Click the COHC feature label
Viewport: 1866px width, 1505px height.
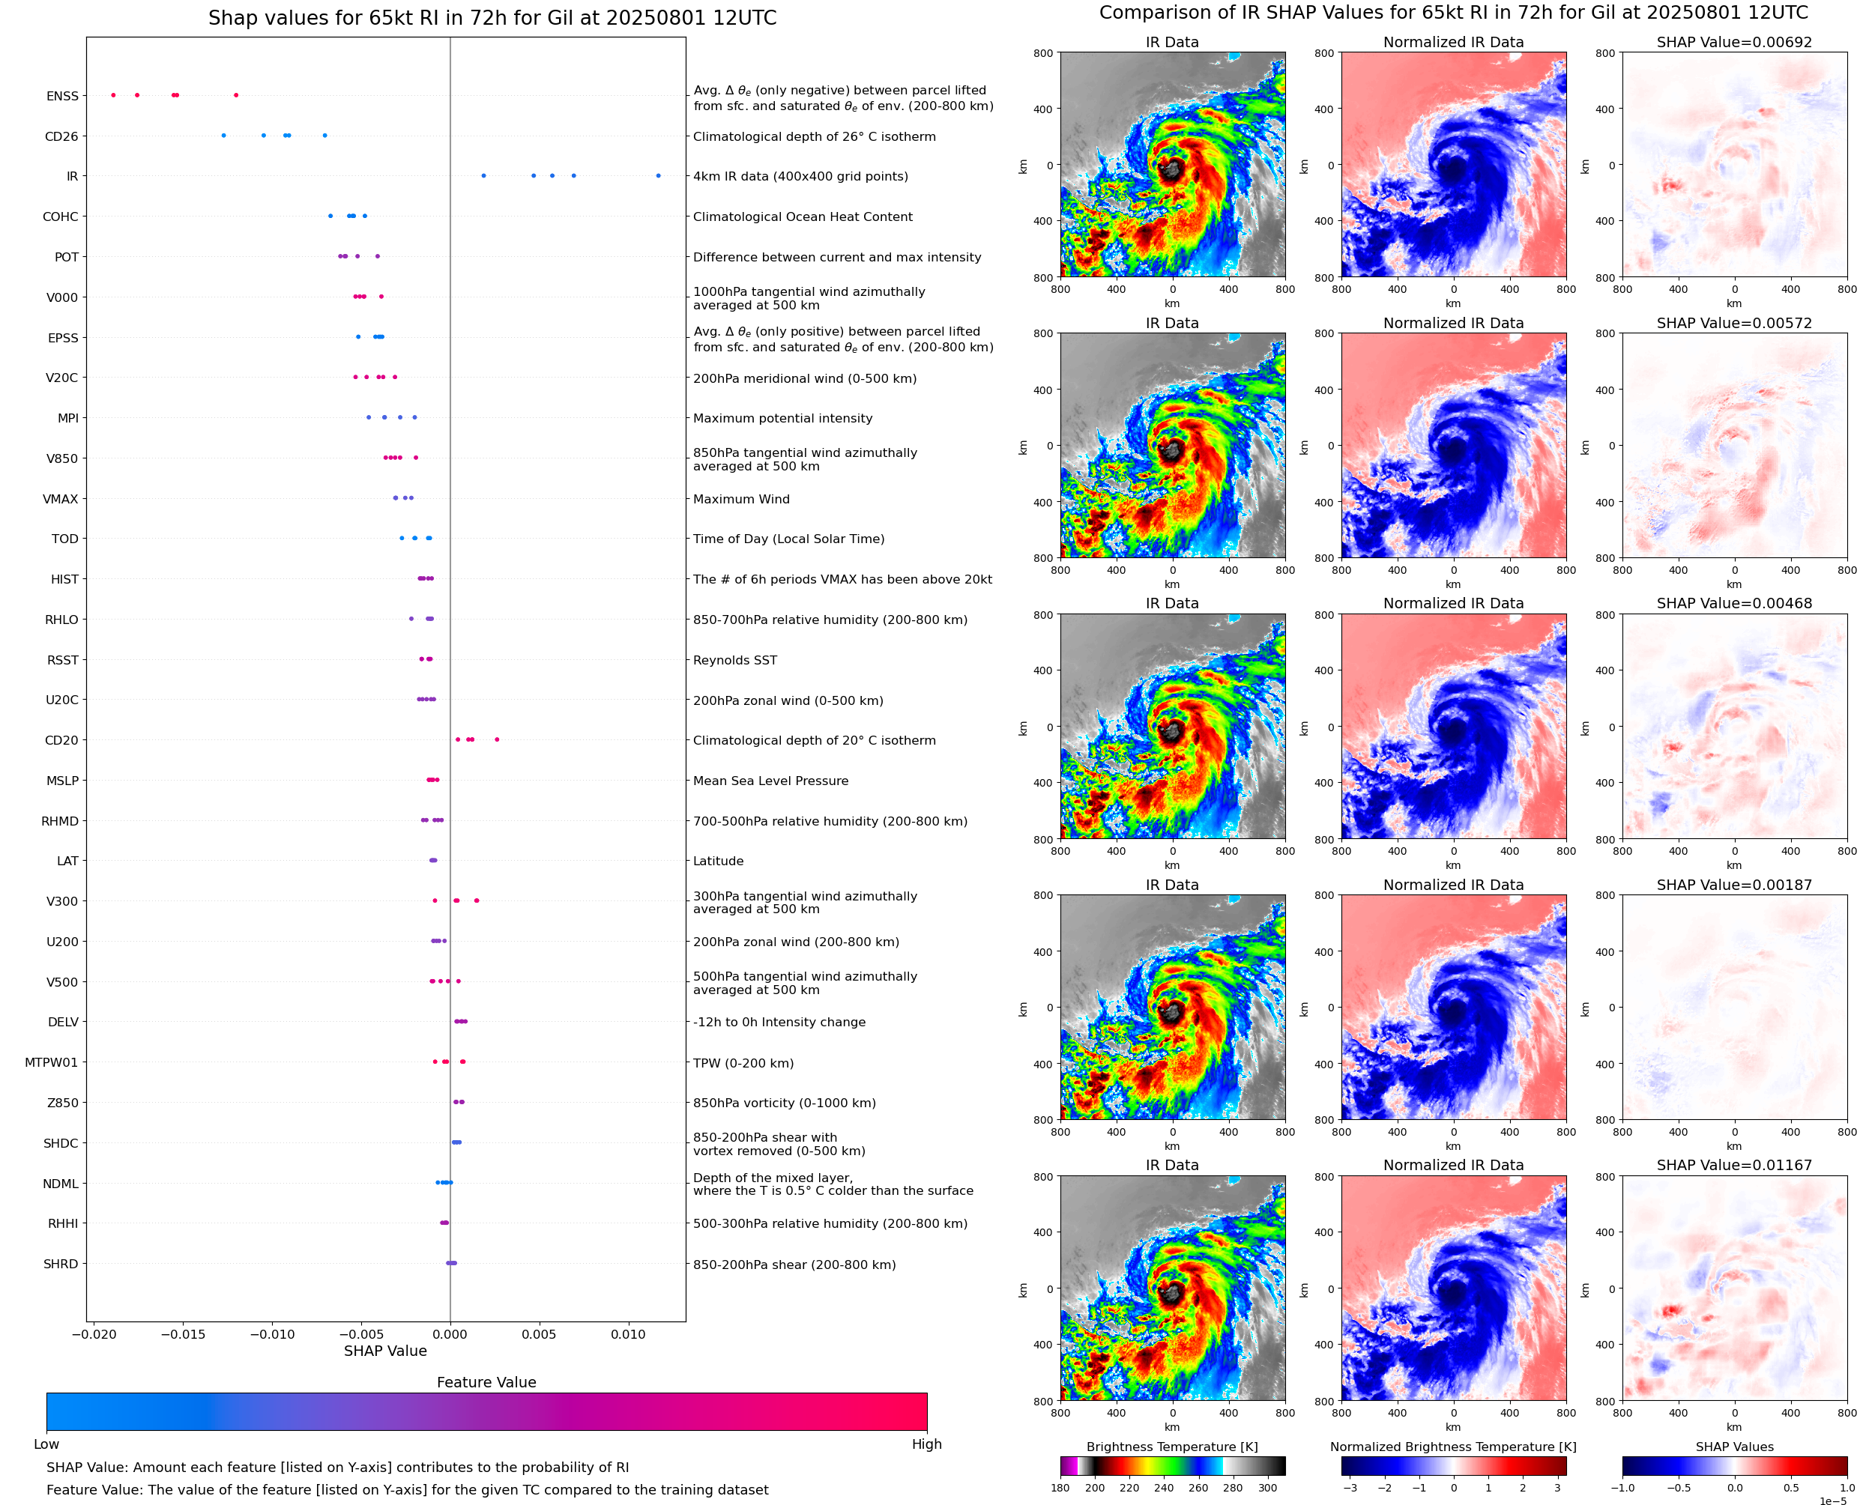(x=61, y=216)
